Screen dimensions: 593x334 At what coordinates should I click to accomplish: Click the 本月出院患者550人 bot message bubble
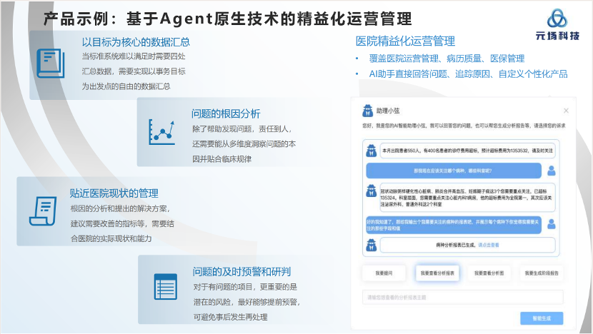point(467,151)
